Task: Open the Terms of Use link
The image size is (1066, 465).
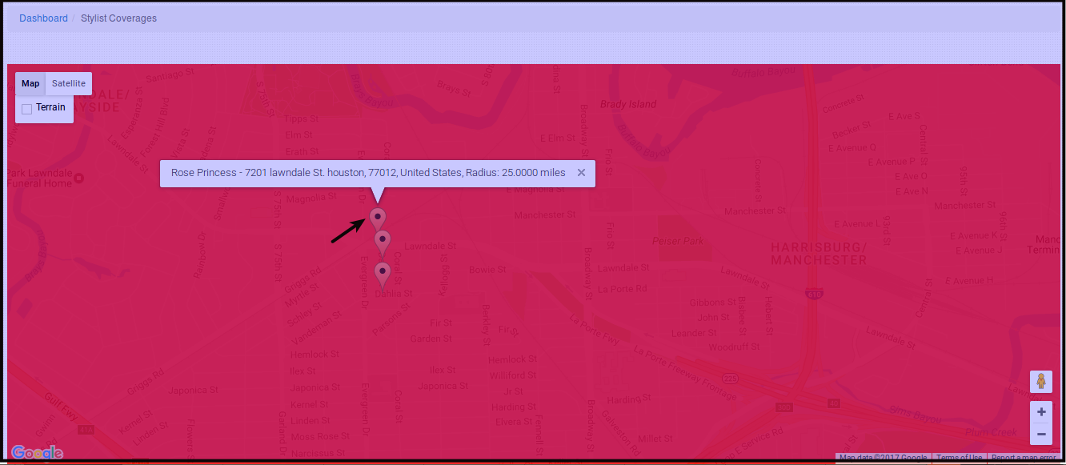Action: coord(959,459)
